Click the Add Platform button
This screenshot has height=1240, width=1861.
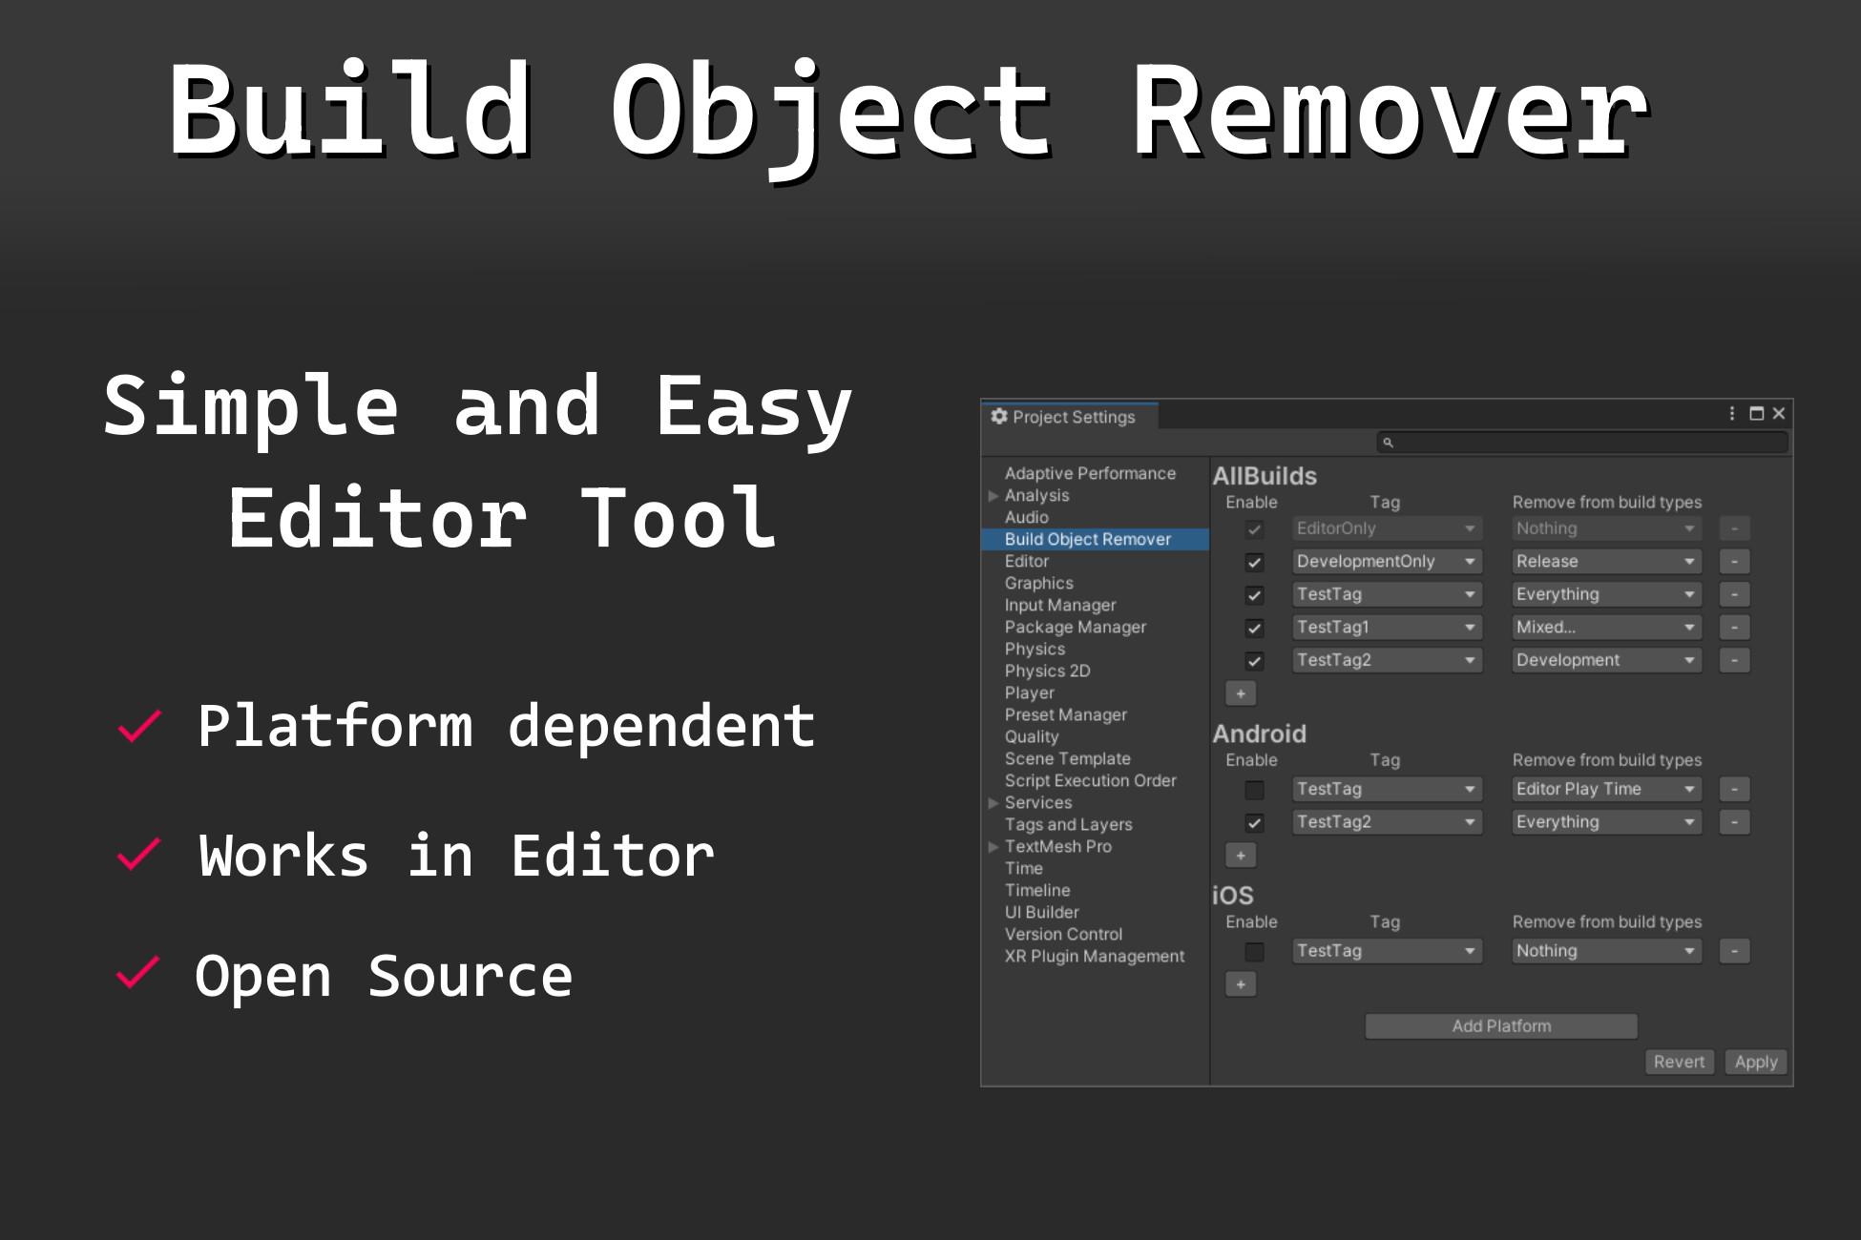pyautogui.click(x=1501, y=1026)
